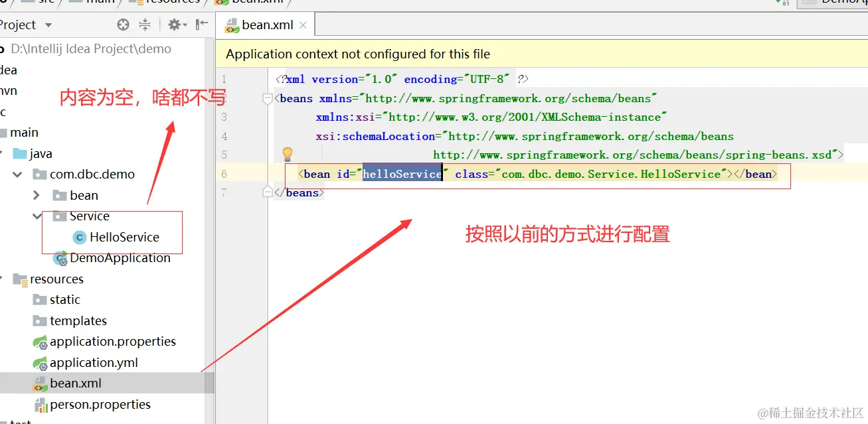Collapse all in project tree
This screenshot has width=868, height=424.
click(145, 25)
